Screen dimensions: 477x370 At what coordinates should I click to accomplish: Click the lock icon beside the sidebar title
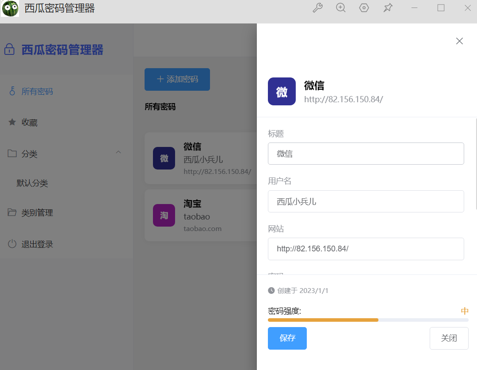pyautogui.click(x=9, y=49)
